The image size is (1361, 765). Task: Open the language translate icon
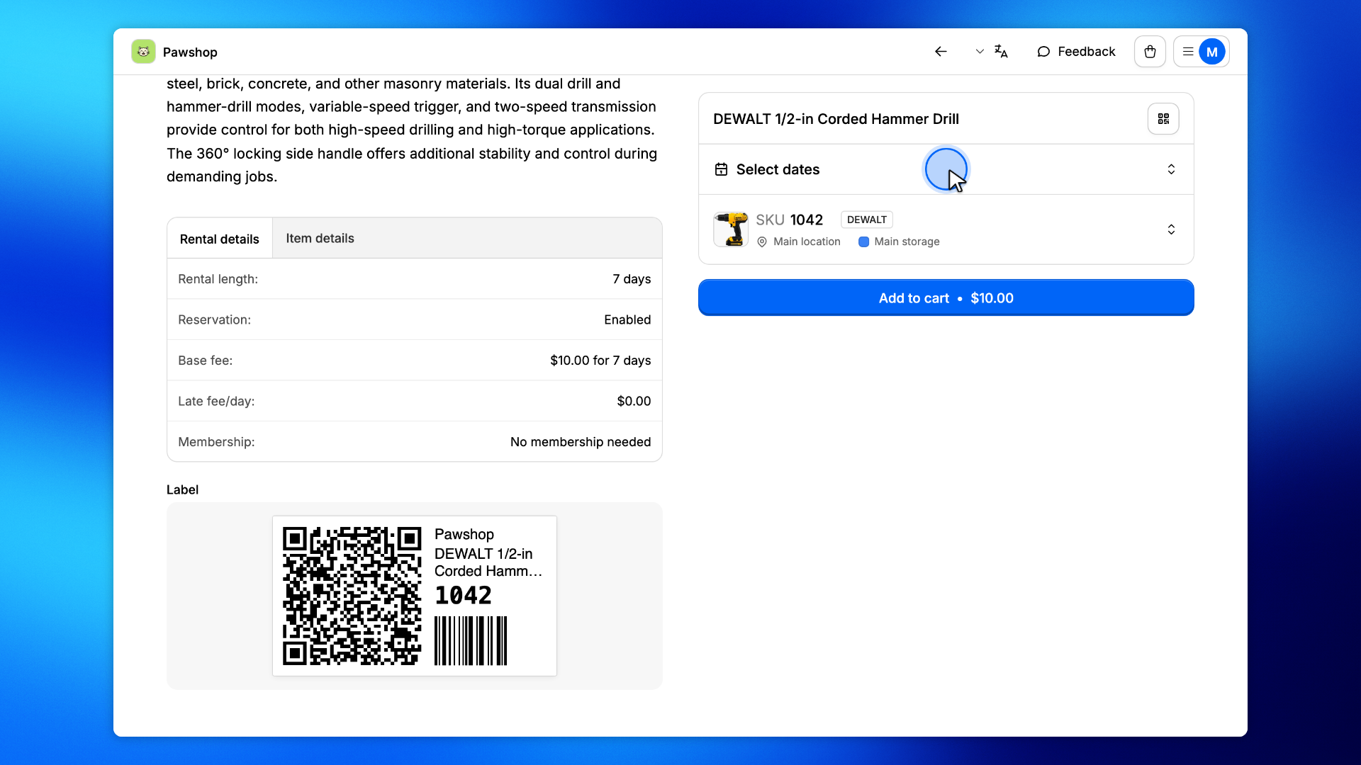tap(1001, 52)
